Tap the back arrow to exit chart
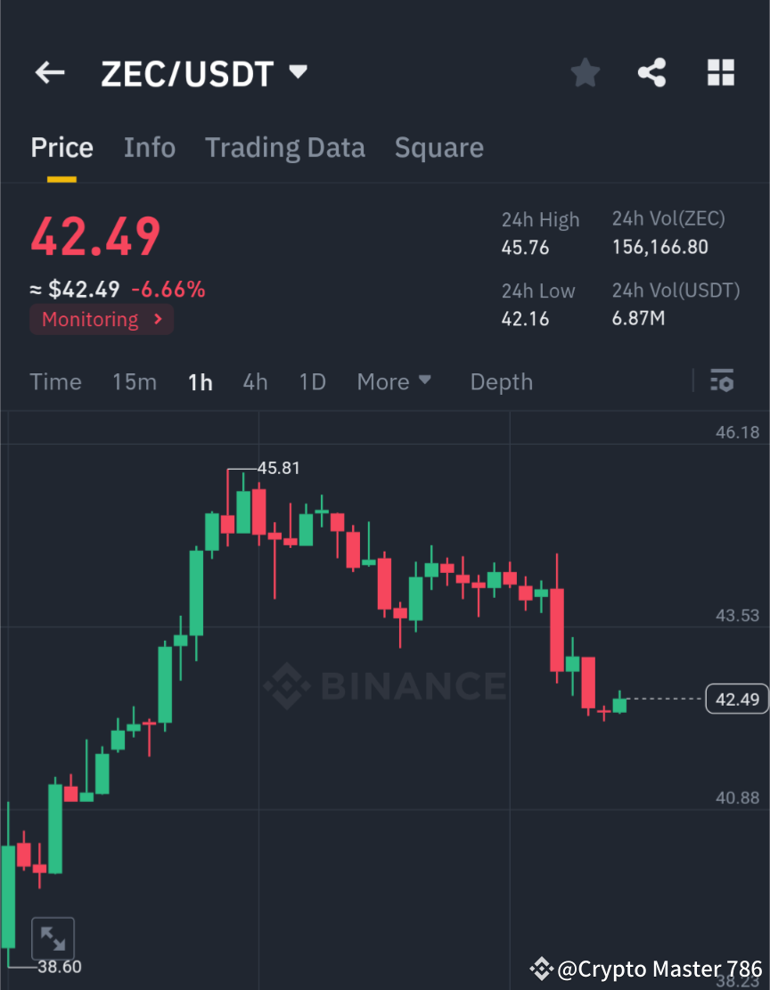 pyautogui.click(x=49, y=73)
